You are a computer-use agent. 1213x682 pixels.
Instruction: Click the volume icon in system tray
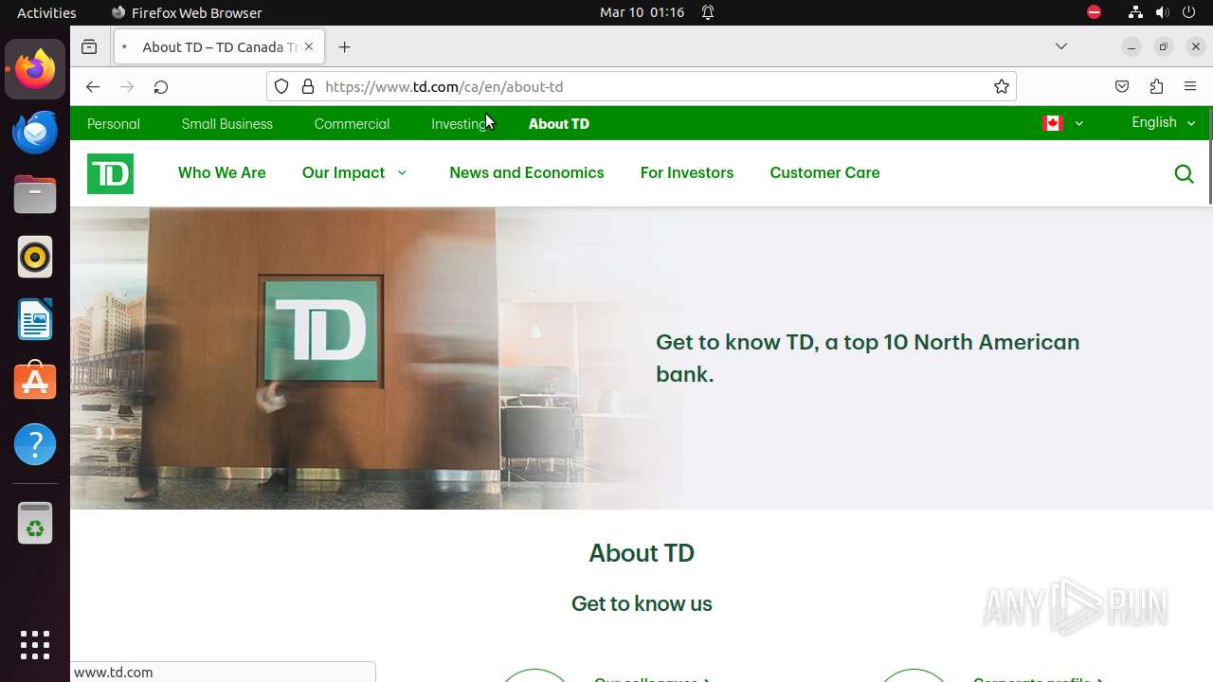(x=1162, y=12)
